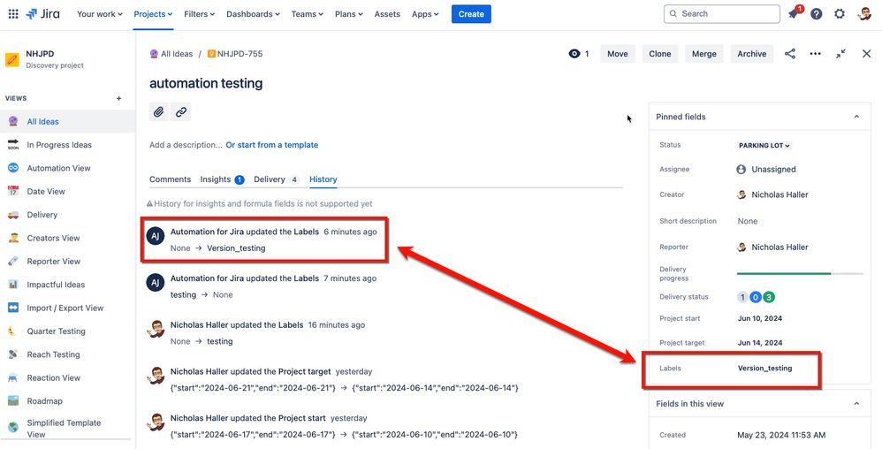This screenshot has height=449, width=882.
Task: Open the Assets menu item
Action: 387,14
